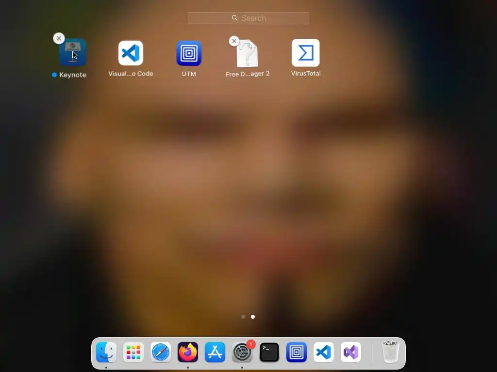Open System Preferences with notification badge
The width and height of the screenshot is (497, 372).
coord(242,352)
